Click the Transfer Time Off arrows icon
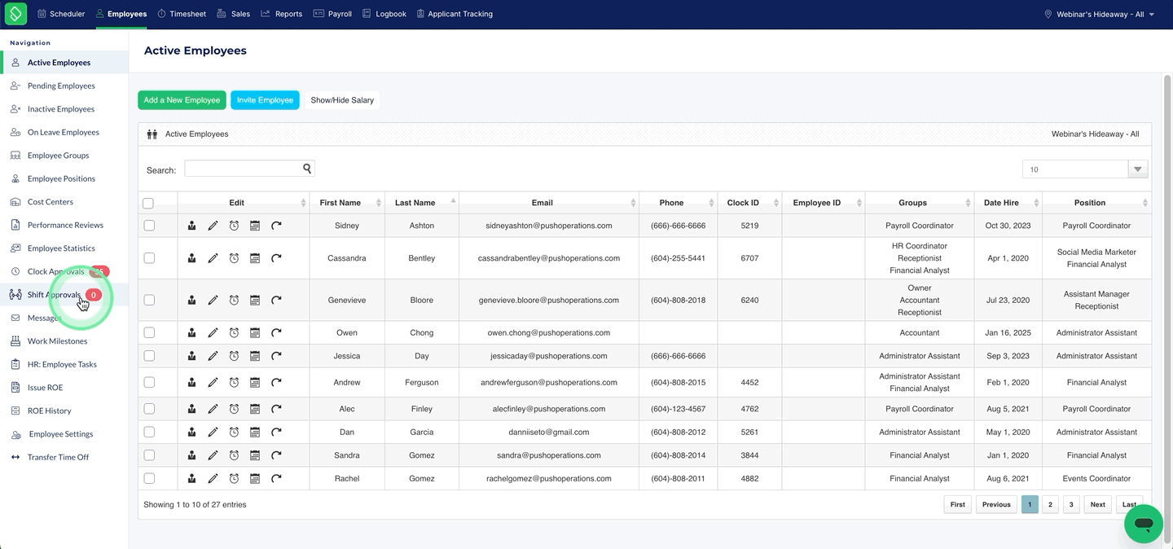Viewport: 1173px width, 549px height. tap(15, 458)
